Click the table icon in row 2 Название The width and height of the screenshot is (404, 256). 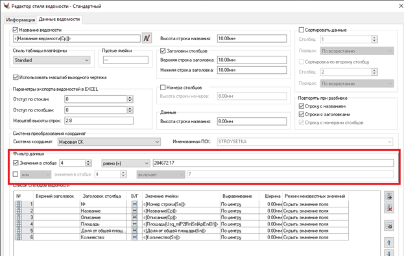(19, 211)
